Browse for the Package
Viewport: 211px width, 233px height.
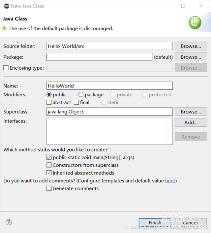click(x=191, y=57)
